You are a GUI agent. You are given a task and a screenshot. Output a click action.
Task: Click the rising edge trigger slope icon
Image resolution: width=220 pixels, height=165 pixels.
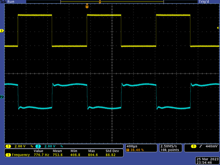pos(201,146)
